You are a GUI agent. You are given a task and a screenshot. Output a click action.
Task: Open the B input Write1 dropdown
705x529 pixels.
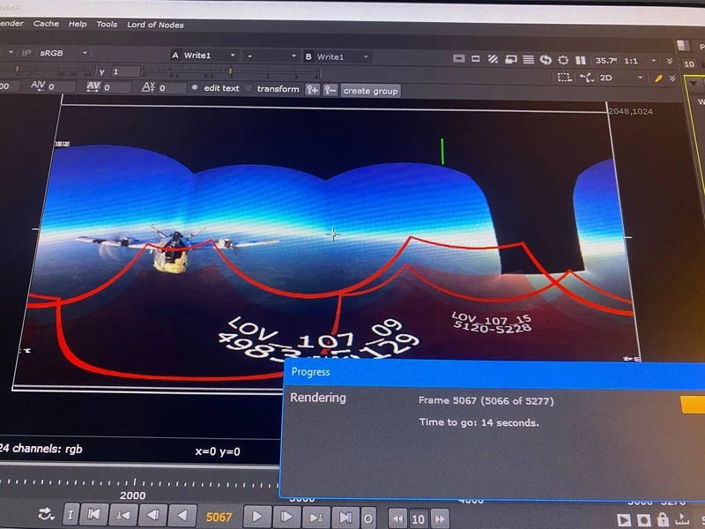coord(337,56)
